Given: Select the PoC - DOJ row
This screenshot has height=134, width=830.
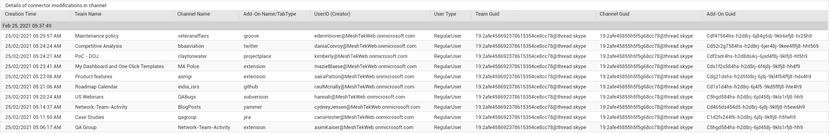Looking at the screenshot, I should pos(414,56).
